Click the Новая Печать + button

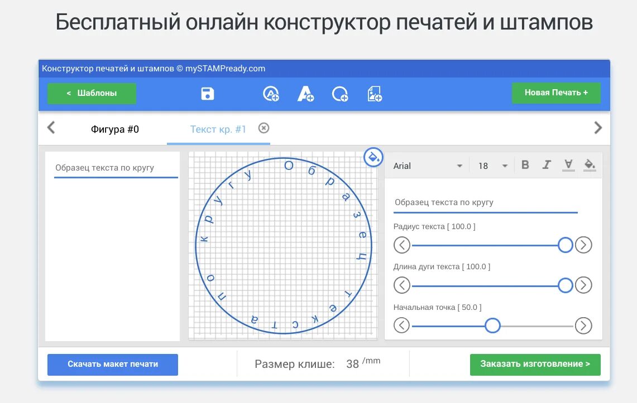pos(555,93)
